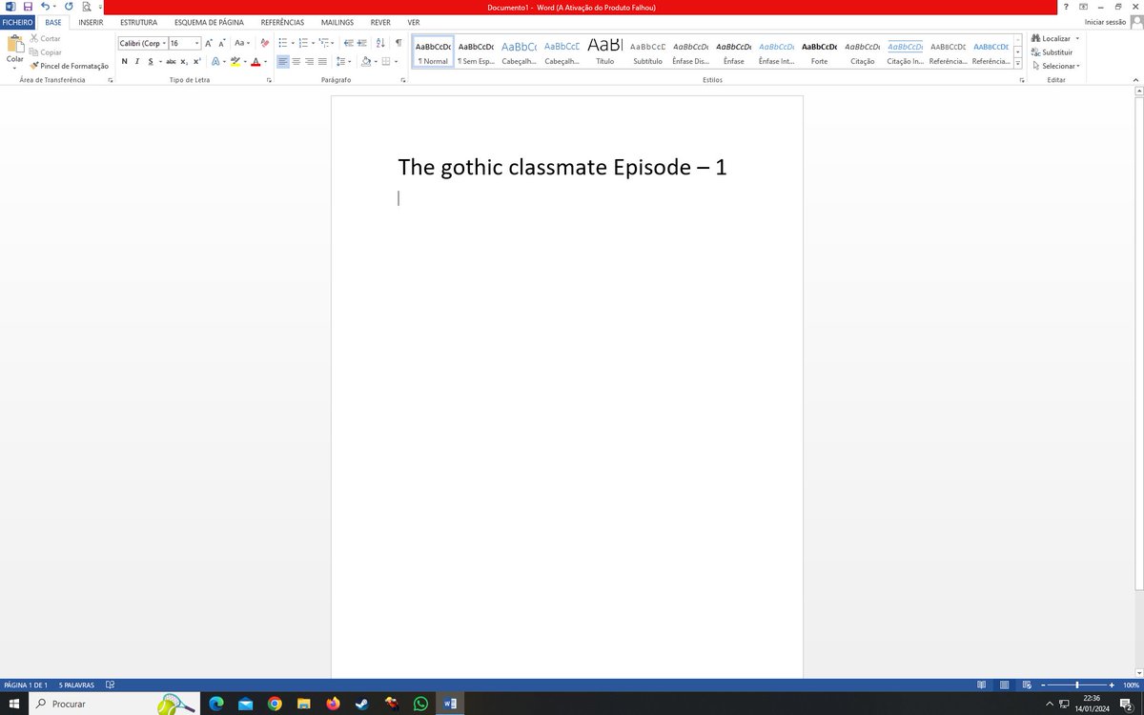Align text left
This screenshot has height=715, width=1144.
[283, 61]
